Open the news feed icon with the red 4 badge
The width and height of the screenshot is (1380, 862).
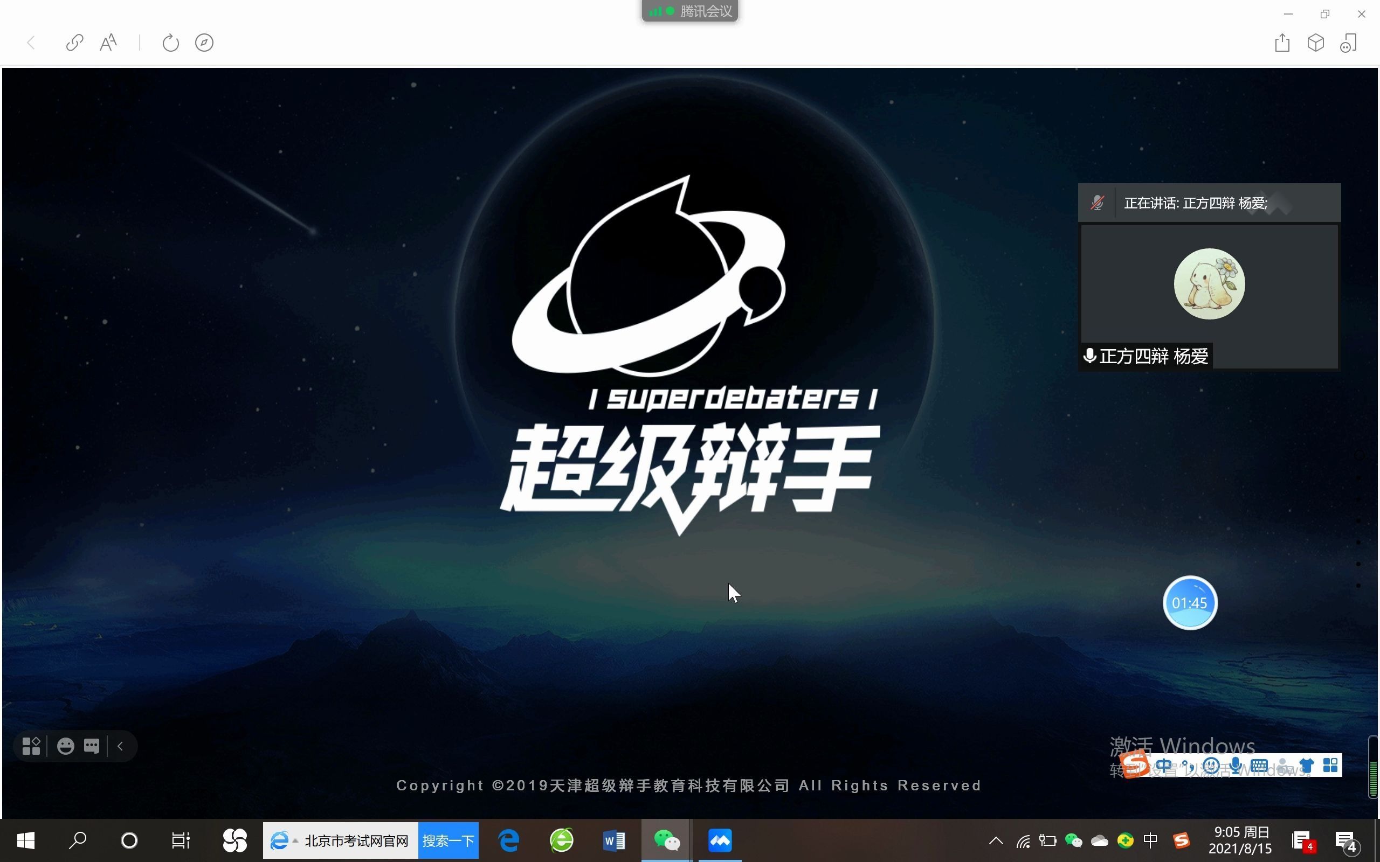[x=1303, y=840]
